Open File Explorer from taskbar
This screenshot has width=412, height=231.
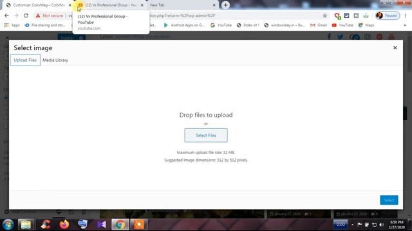point(26,225)
